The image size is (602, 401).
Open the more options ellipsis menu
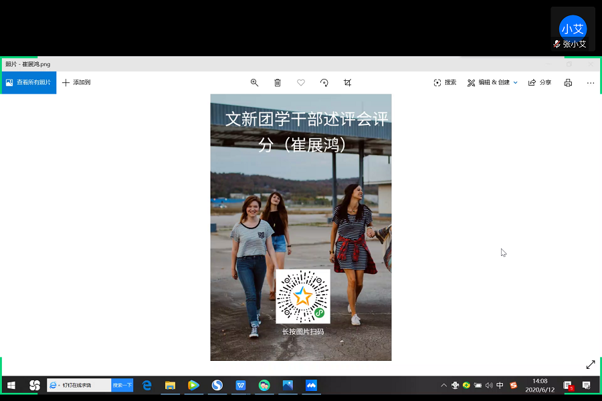[591, 83]
